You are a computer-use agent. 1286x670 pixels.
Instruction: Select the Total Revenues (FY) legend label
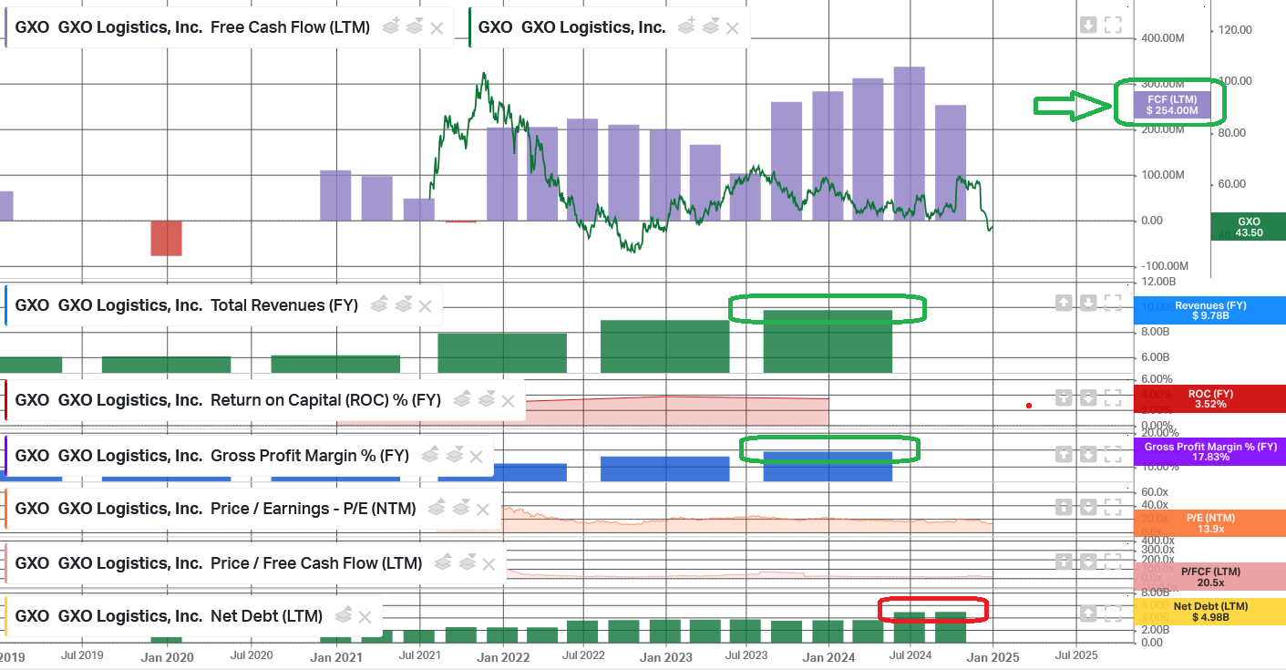187,305
